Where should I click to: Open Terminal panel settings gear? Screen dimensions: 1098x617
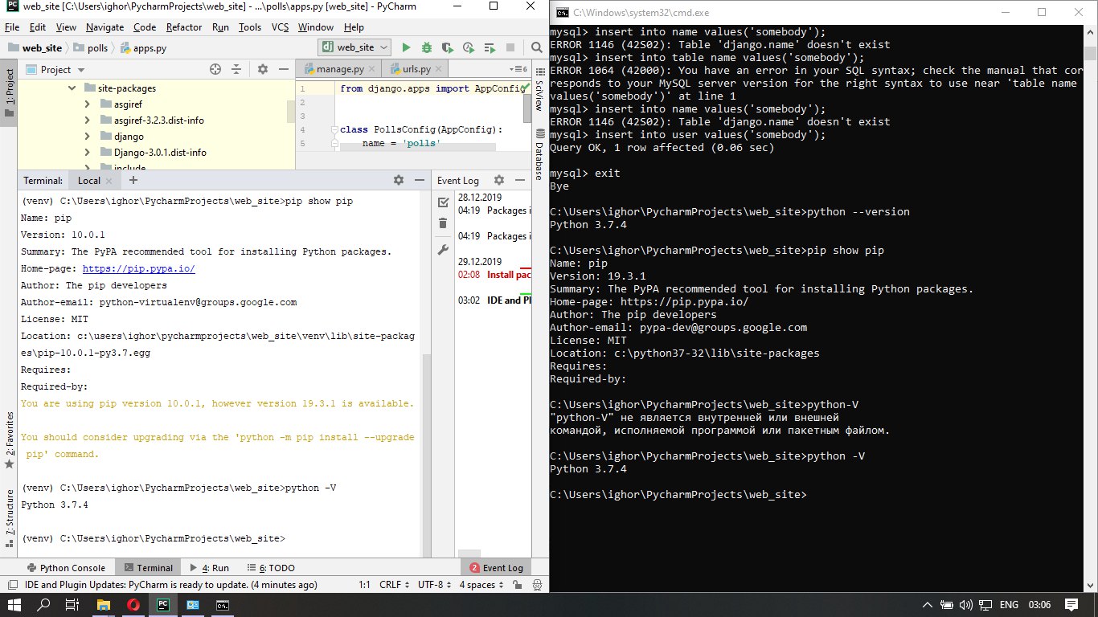[x=399, y=181]
